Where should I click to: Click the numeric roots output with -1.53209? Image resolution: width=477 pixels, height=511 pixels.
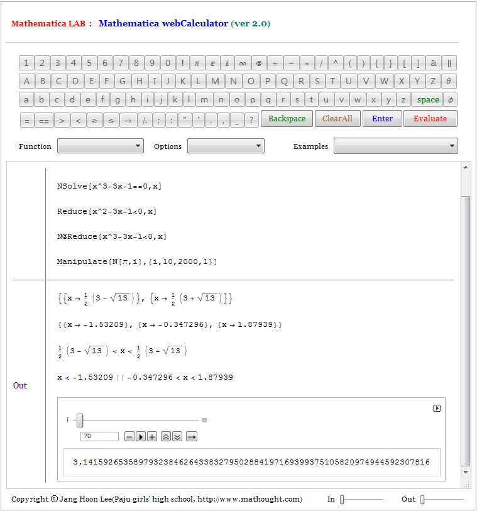[x=170, y=324]
